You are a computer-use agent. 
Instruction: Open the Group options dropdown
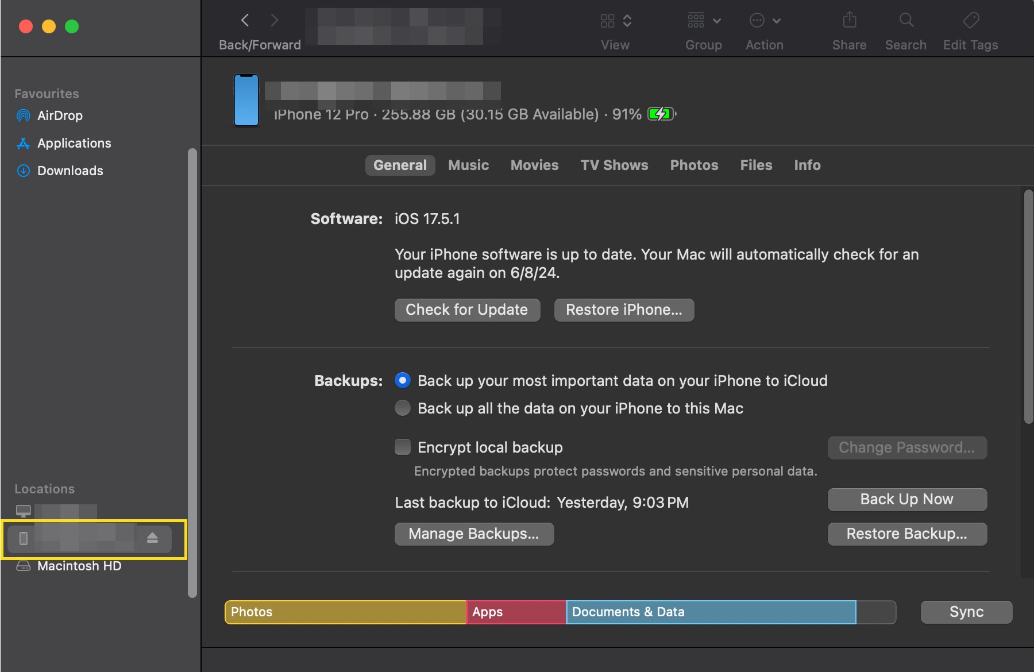pyautogui.click(x=704, y=21)
